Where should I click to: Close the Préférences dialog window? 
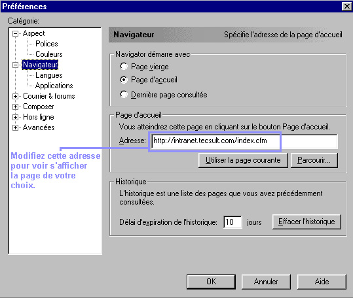[x=346, y=7]
